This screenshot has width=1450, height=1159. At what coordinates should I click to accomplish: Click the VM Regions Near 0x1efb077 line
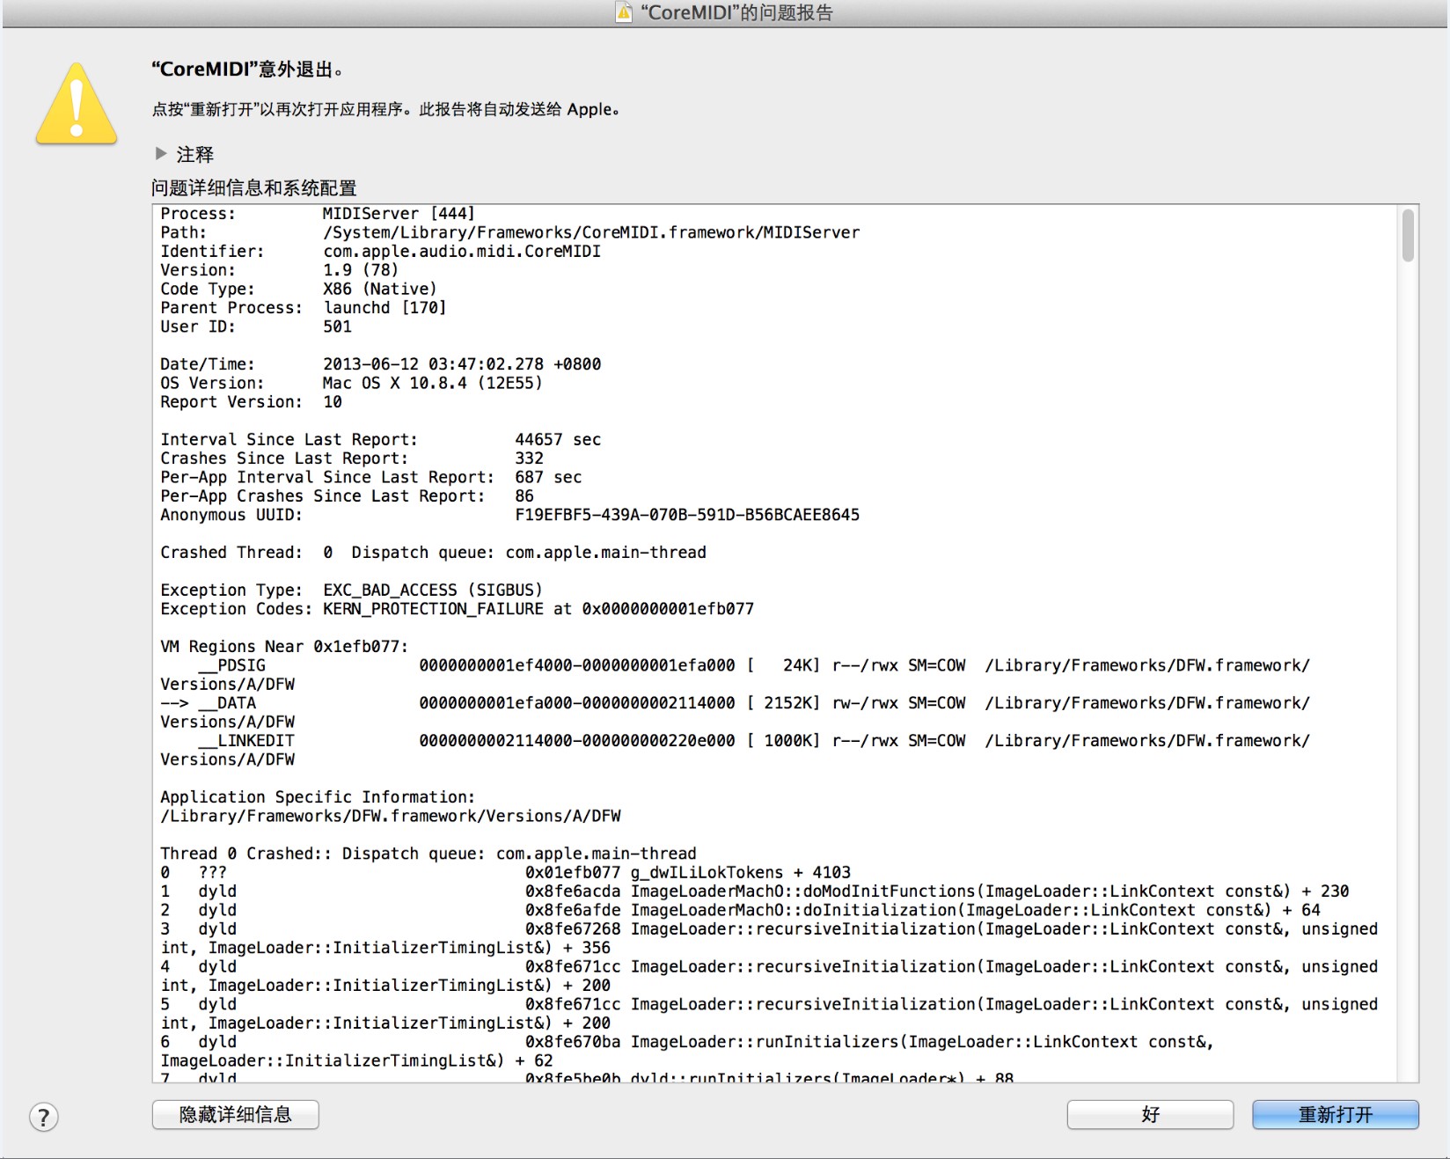284,647
